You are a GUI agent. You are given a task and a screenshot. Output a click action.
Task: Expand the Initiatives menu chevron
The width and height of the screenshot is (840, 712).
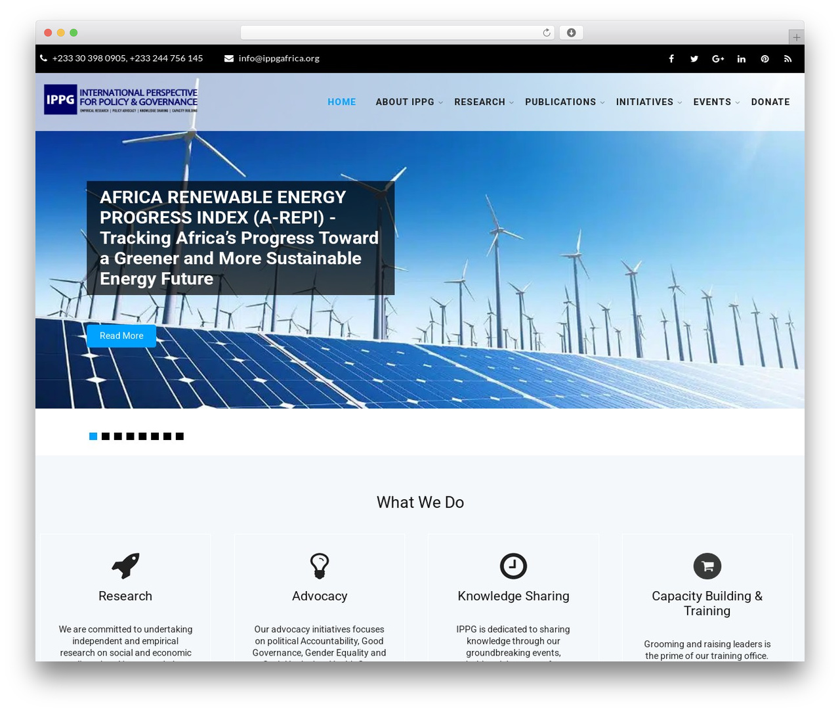click(x=679, y=102)
